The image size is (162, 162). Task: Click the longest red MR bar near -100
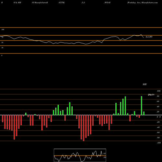tap(84, 128)
